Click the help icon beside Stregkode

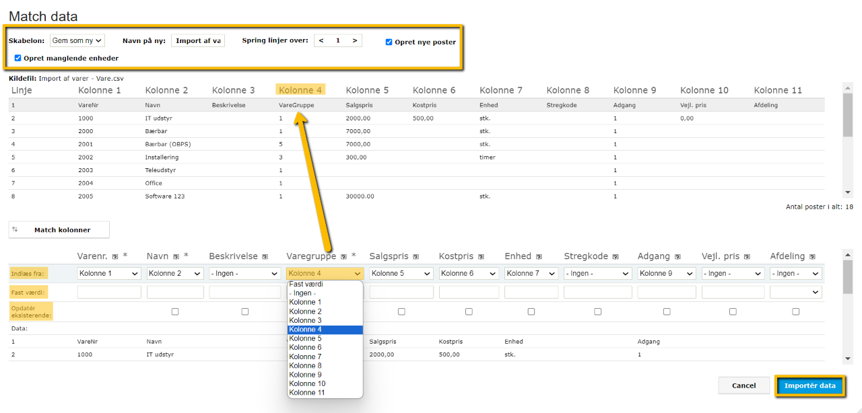tap(616, 256)
